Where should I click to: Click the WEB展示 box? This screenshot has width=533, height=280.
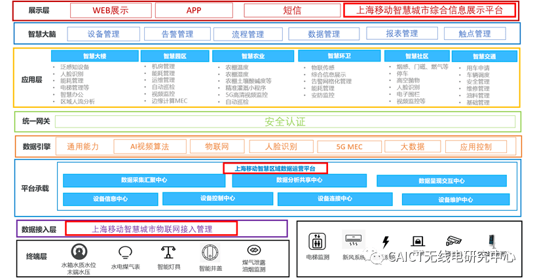click(x=110, y=10)
